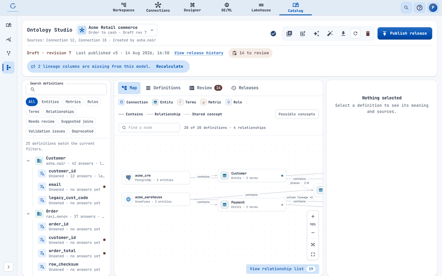Select the acme_crm connection node
The height and width of the screenshot is (276, 442).
tap(156, 178)
